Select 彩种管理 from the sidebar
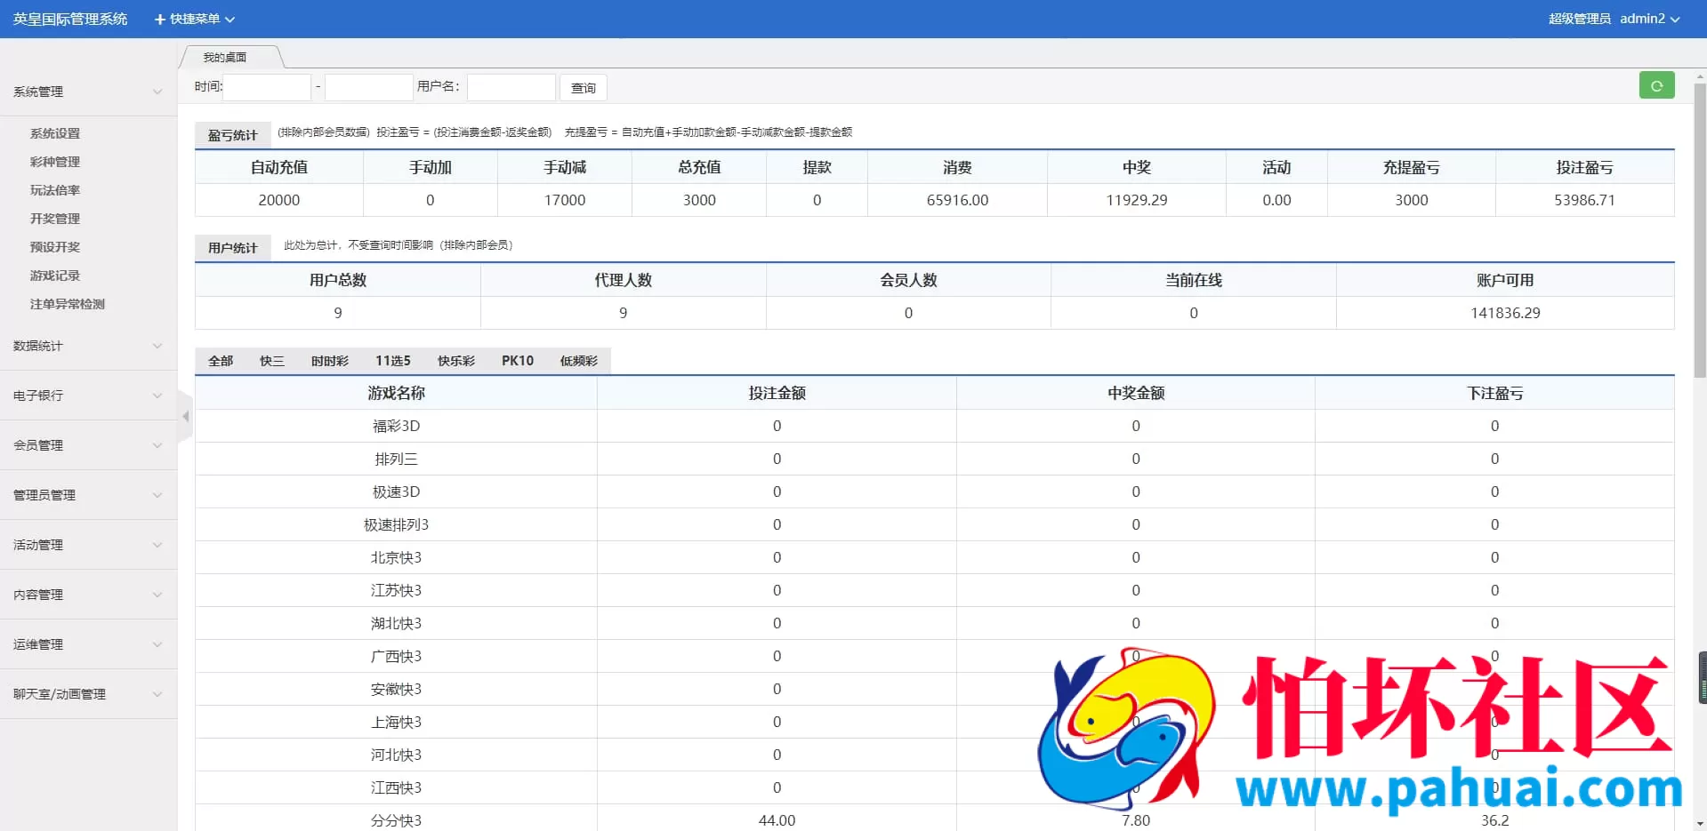The height and width of the screenshot is (831, 1707). point(53,161)
